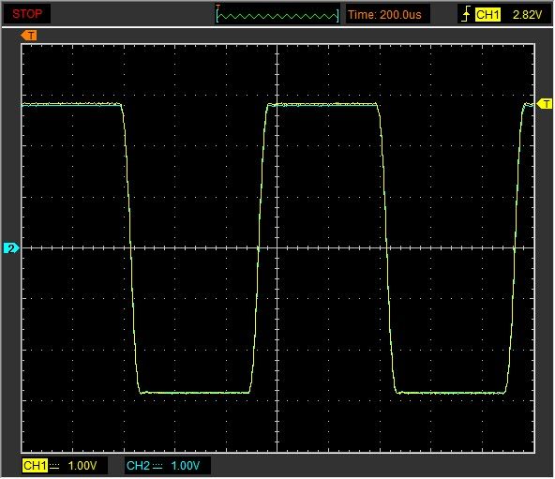Image resolution: width=555 pixels, height=479 pixels.
Task: Click the waveform memory overview thumbnail
Action: tap(277, 15)
